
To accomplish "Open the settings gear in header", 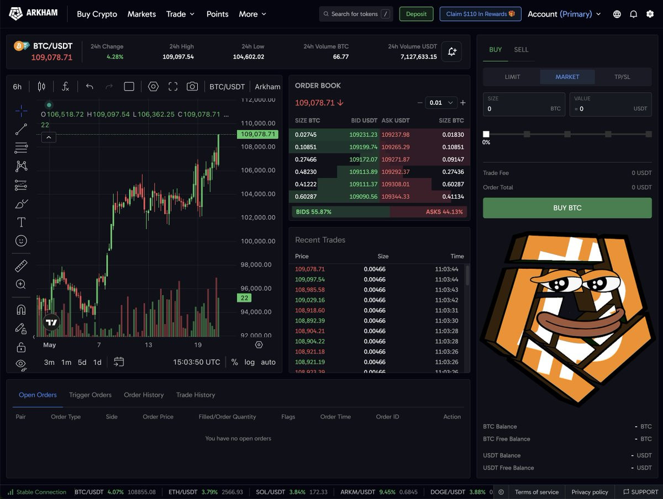I will tap(650, 14).
